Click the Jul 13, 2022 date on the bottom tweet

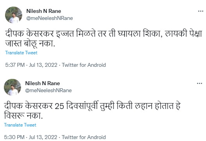coord(43,137)
